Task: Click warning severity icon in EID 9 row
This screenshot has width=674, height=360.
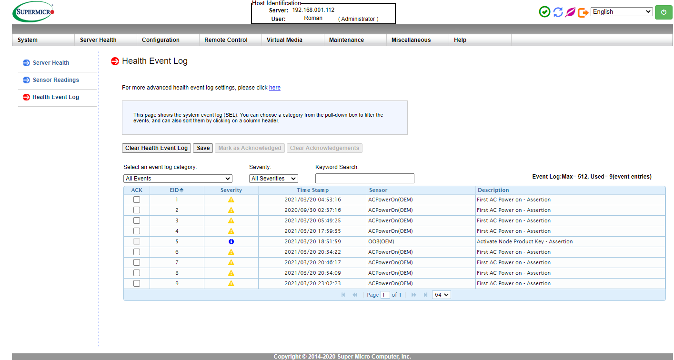Action: point(231,283)
